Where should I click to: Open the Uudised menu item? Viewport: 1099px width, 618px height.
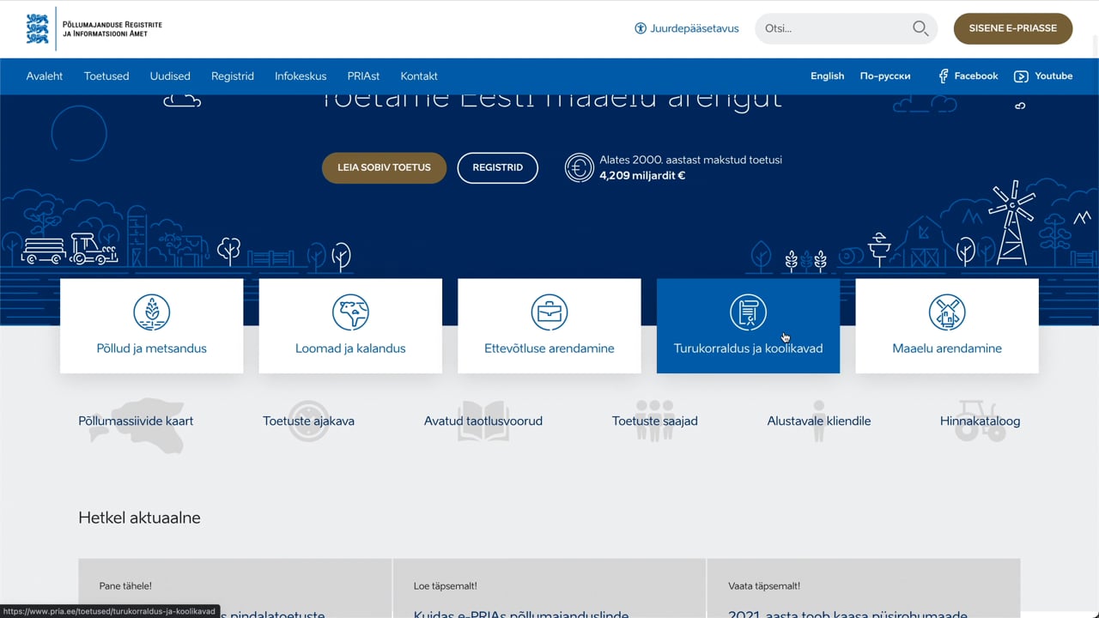click(170, 76)
